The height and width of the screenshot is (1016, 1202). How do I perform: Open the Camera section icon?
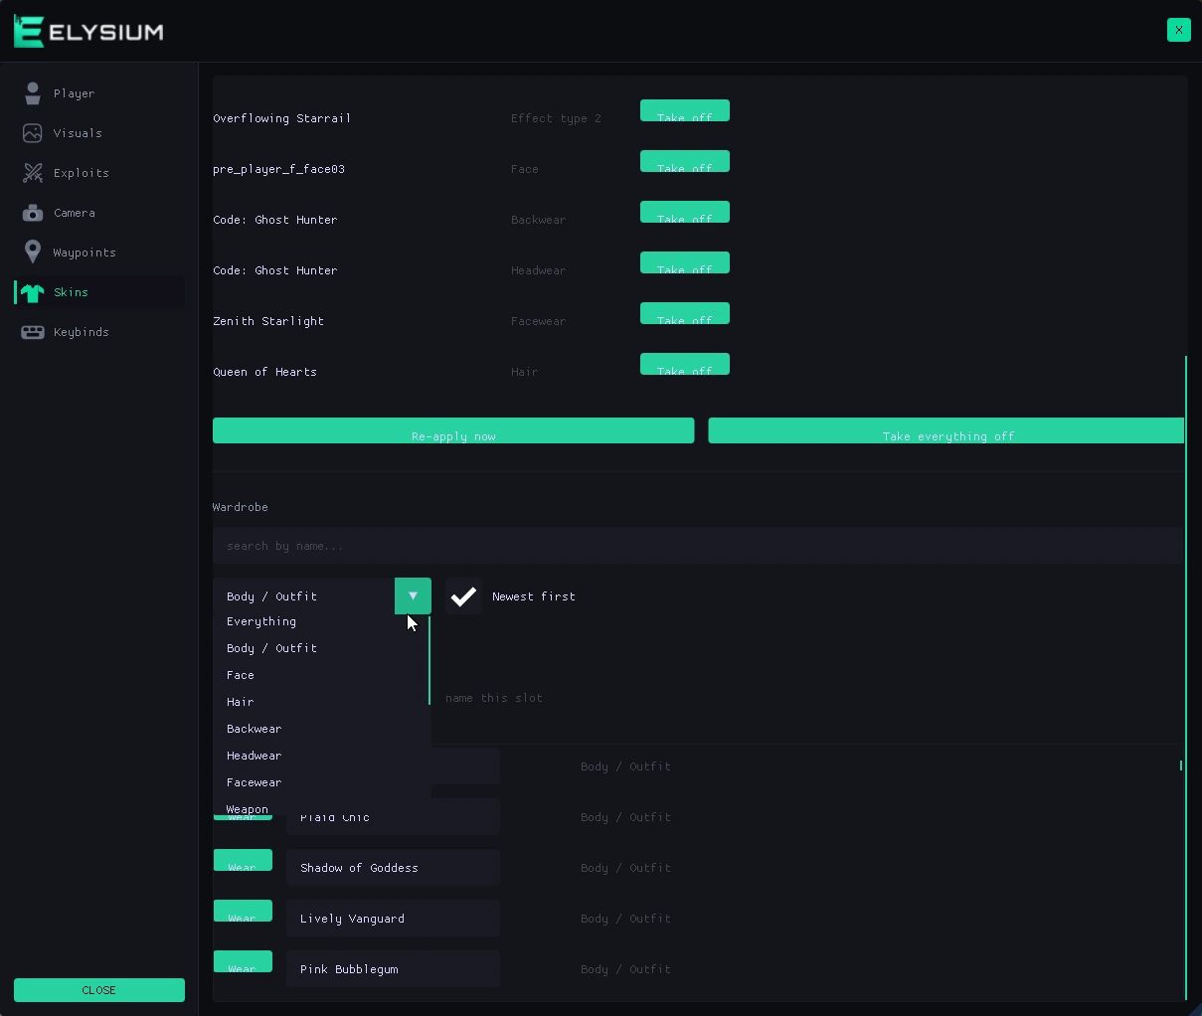tap(33, 213)
